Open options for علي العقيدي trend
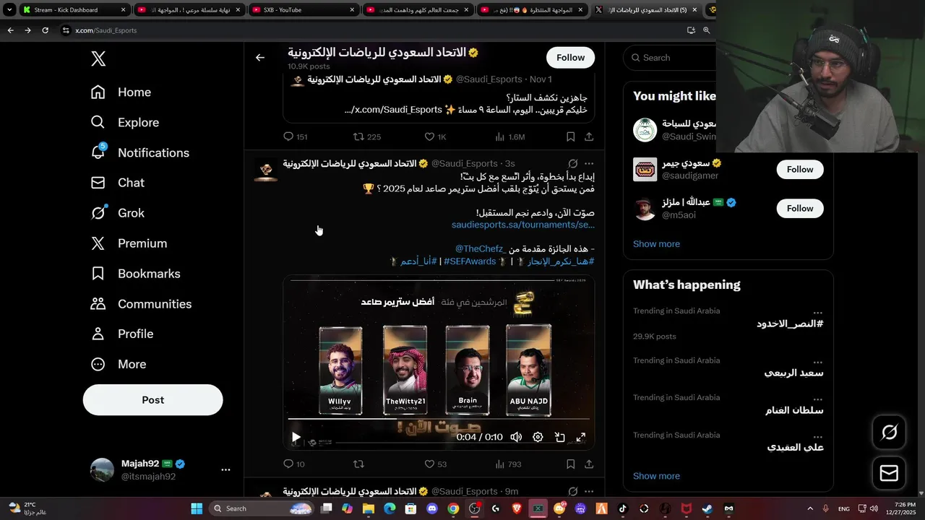 pyautogui.click(x=817, y=436)
